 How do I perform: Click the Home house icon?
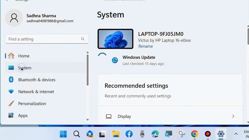tap(11, 56)
